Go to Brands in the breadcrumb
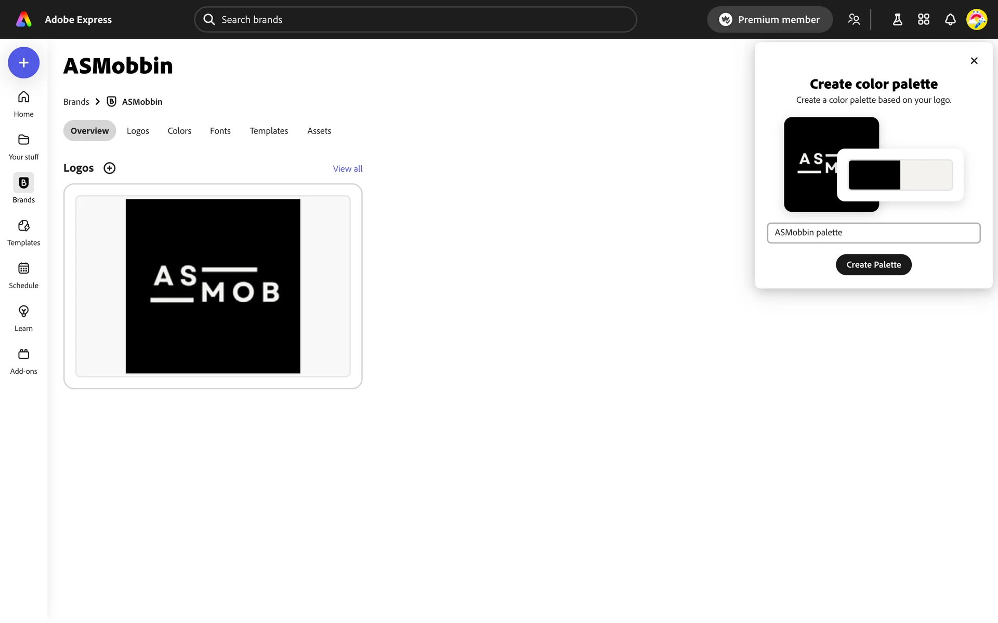 click(x=76, y=102)
